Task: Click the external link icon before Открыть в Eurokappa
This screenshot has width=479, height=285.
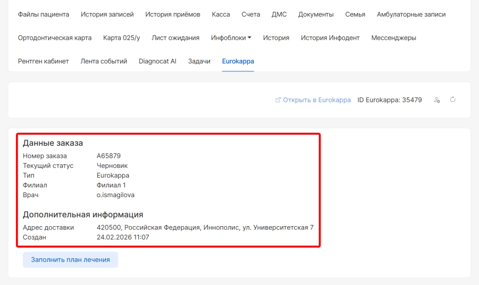Action: (x=278, y=100)
